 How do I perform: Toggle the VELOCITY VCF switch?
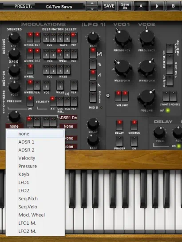pyautogui.click(x=74, y=101)
